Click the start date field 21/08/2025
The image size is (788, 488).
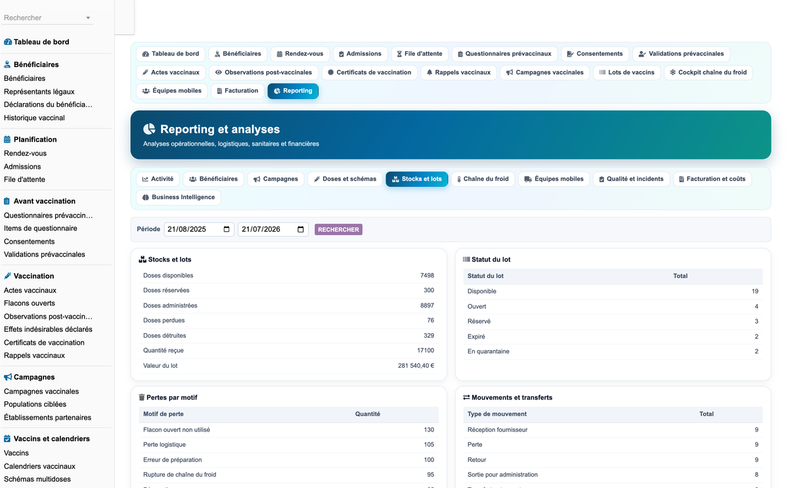coord(199,229)
